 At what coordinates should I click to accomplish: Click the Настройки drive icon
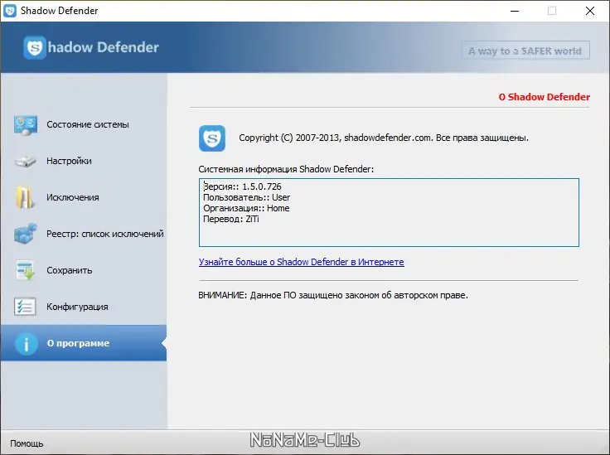tap(26, 161)
